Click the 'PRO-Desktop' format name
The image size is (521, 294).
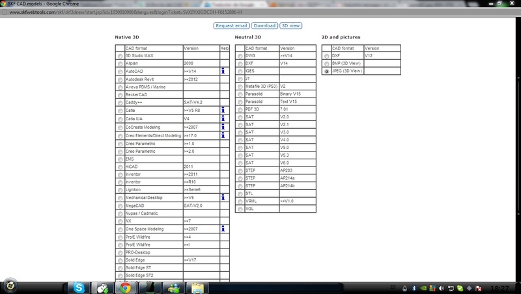137,252
